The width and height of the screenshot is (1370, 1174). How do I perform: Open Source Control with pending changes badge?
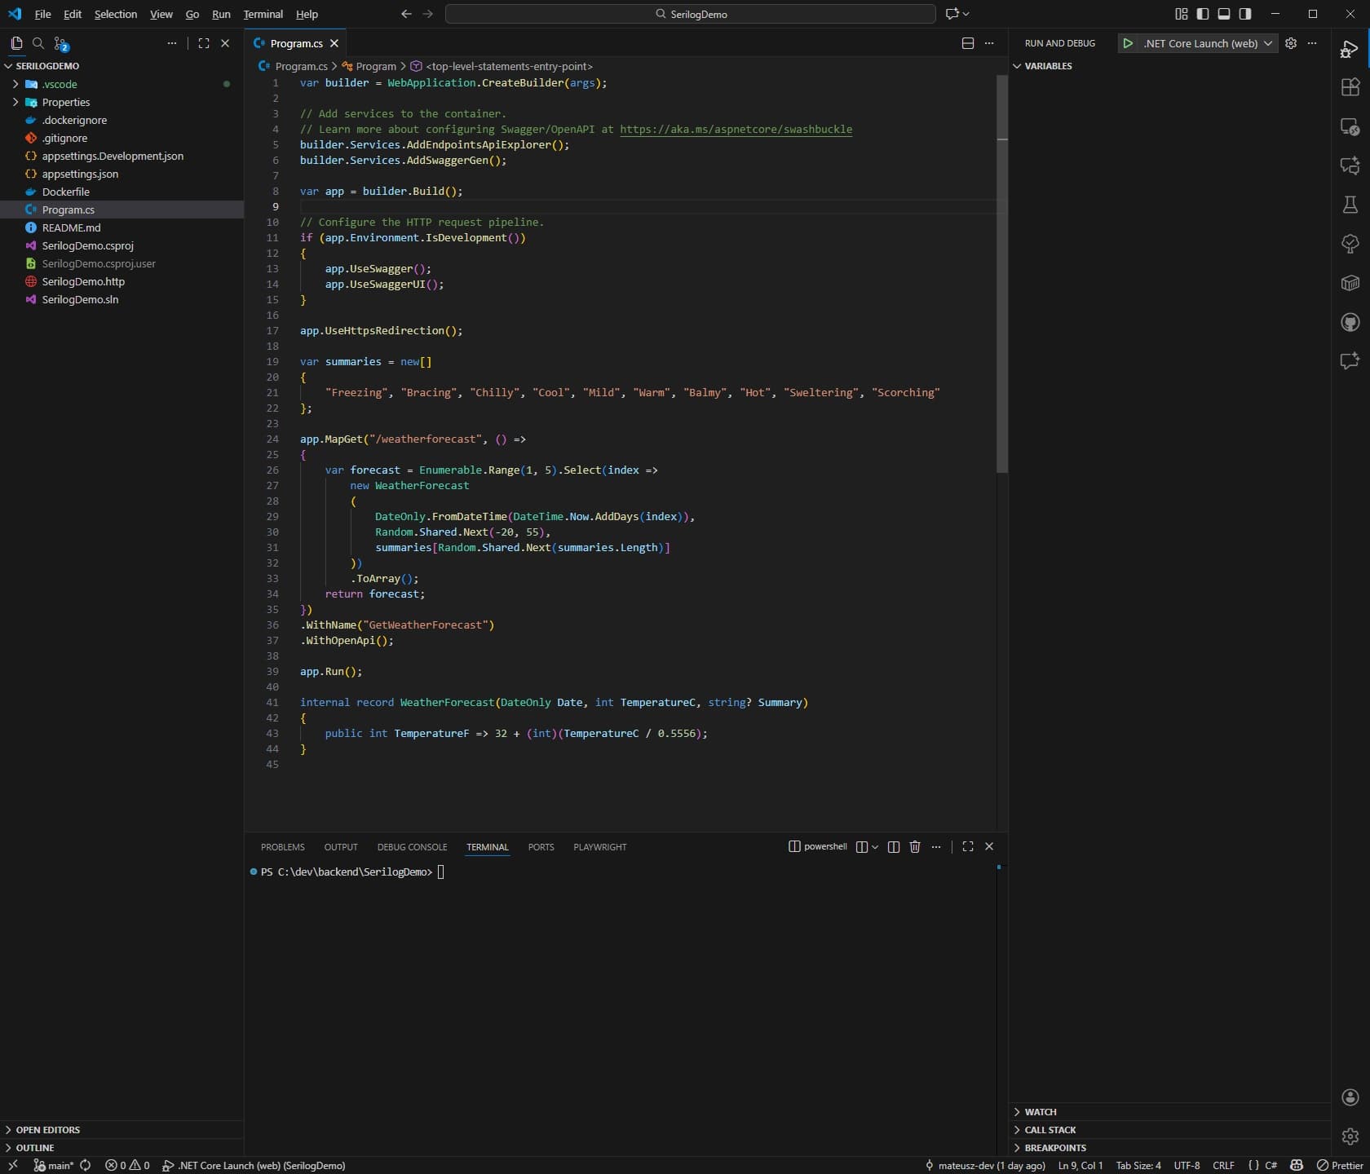tap(61, 43)
